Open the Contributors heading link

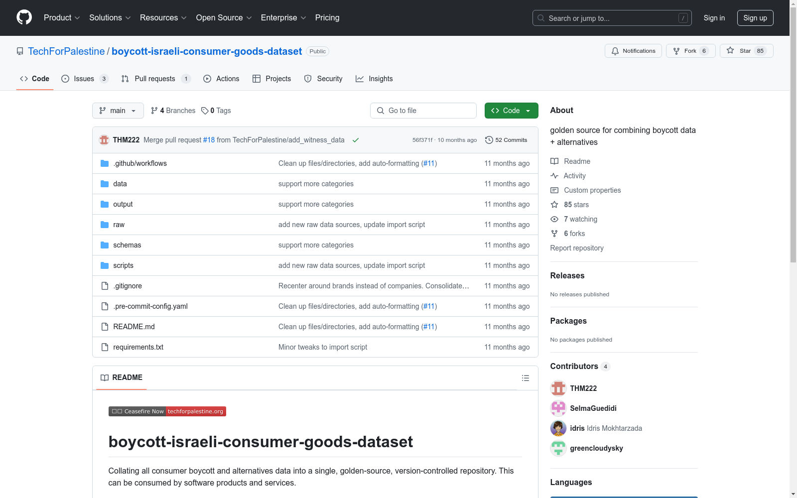click(x=580, y=367)
